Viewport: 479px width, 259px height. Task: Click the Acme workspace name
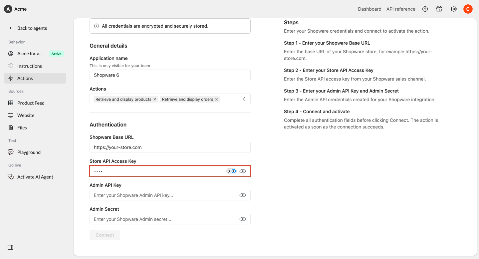click(21, 9)
